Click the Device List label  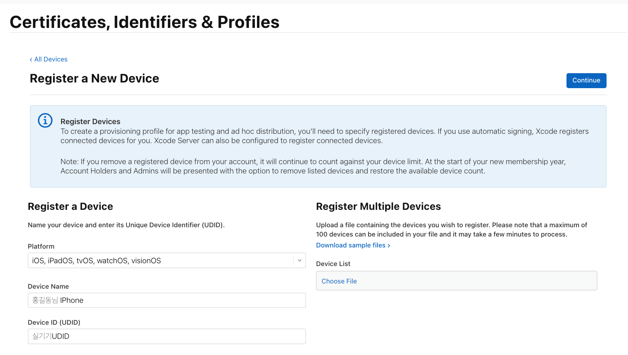pyautogui.click(x=333, y=264)
